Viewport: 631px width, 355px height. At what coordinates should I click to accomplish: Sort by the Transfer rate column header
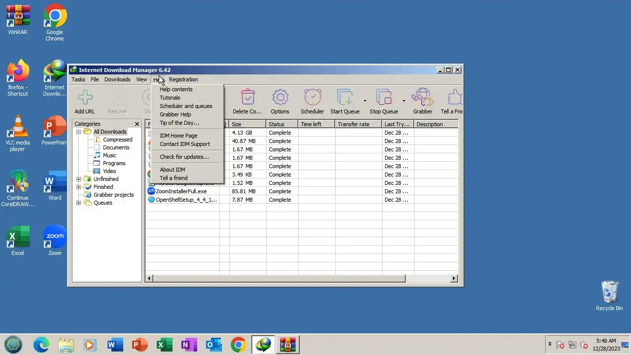pos(358,124)
